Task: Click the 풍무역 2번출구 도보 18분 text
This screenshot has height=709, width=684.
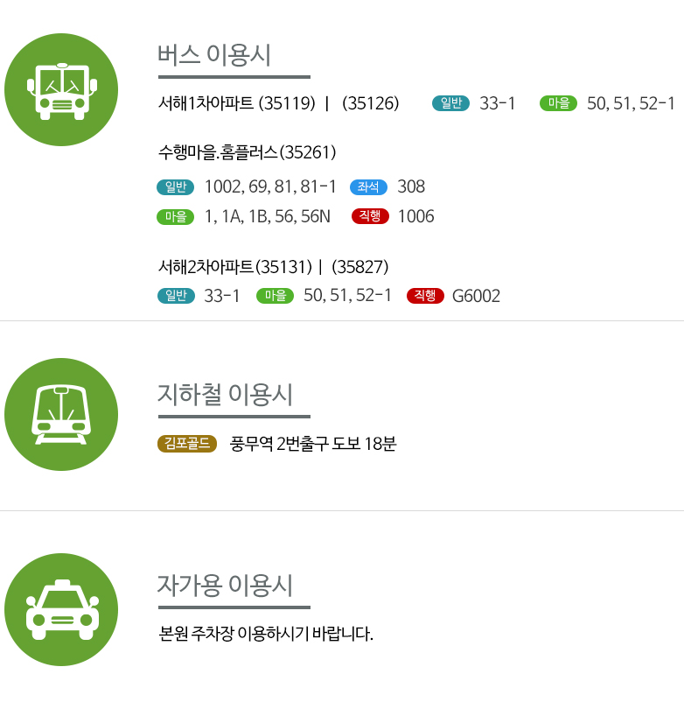Action: [x=313, y=444]
